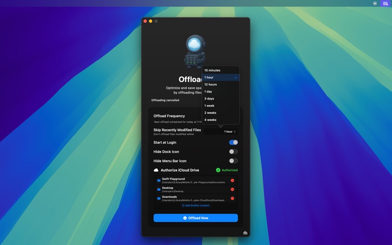Click the Downloads location name
Viewport: 392px width, 245px height.
(x=169, y=197)
